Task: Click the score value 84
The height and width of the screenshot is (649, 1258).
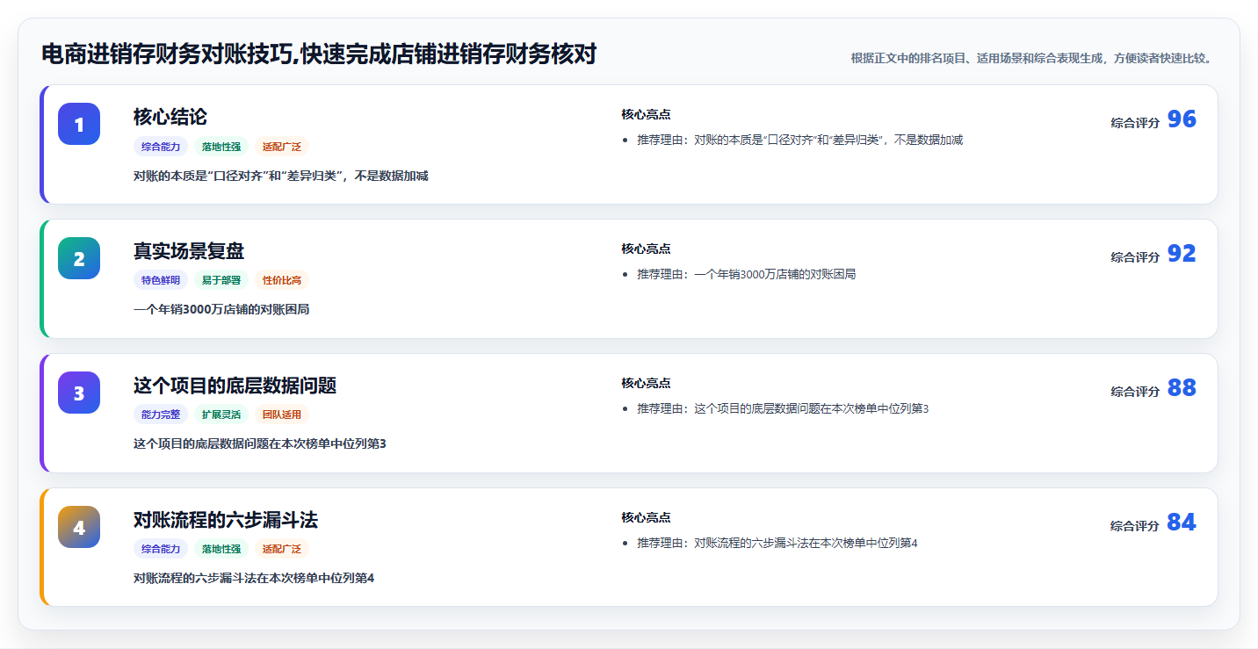Action: (x=1182, y=523)
